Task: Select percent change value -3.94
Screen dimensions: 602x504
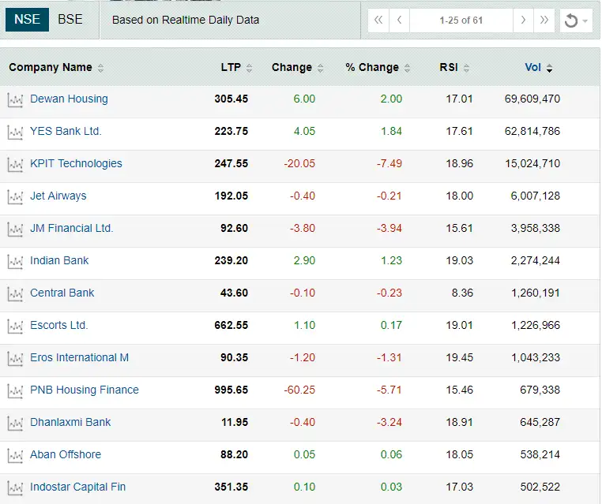Action: (389, 228)
